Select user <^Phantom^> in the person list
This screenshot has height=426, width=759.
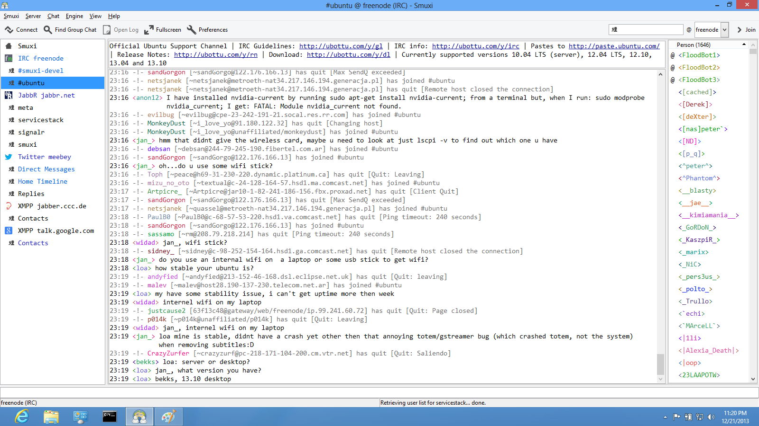(699, 178)
